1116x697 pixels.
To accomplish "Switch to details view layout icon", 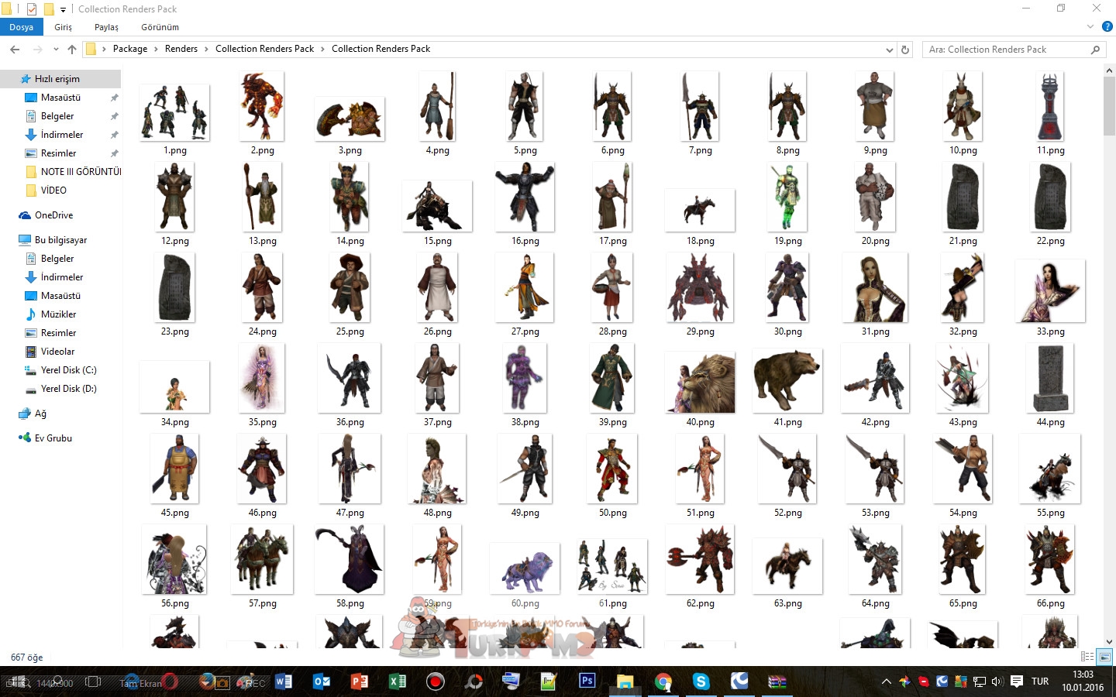I will coord(1087,657).
